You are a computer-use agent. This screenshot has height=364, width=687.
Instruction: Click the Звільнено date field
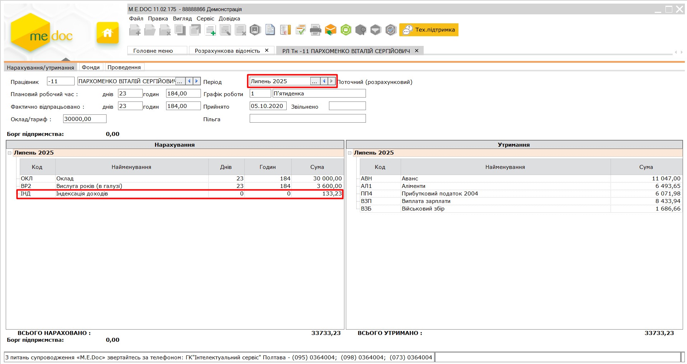[347, 106]
